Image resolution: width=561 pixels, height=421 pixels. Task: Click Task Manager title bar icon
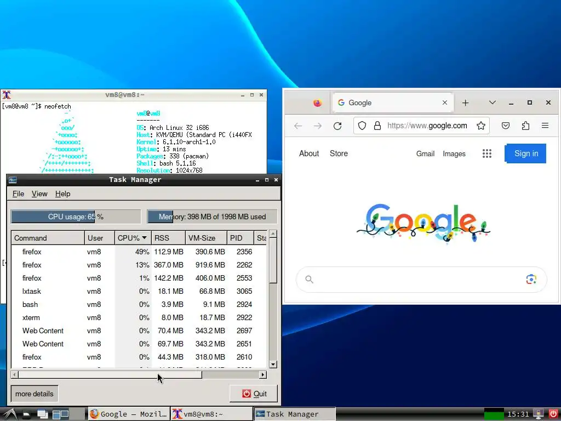(13, 180)
